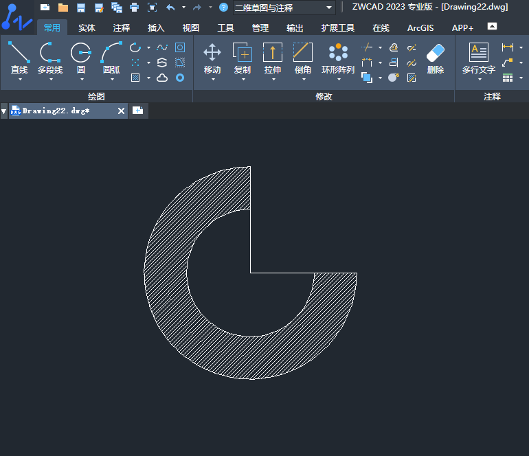This screenshot has width=529, height=456.
Task: Expand the dropdown arrow under 环形阵列
Action: point(339,80)
